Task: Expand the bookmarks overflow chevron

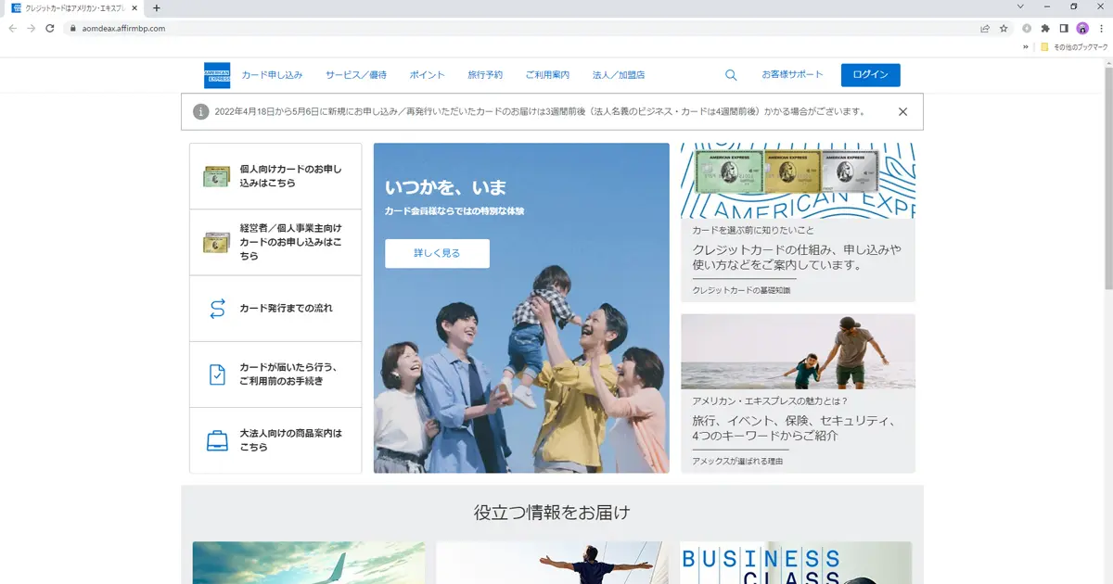Action: (x=1027, y=46)
